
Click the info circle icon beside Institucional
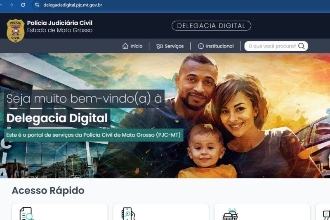pyautogui.click(x=201, y=46)
